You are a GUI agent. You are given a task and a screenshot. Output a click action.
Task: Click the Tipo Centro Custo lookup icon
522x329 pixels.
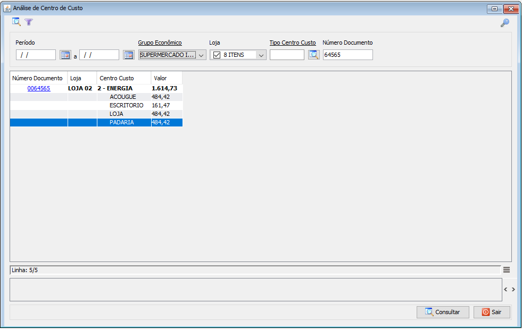pyautogui.click(x=313, y=55)
